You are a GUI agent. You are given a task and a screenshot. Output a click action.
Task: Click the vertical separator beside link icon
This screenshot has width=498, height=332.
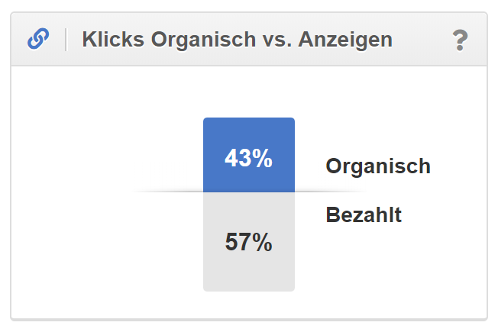tap(66, 40)
